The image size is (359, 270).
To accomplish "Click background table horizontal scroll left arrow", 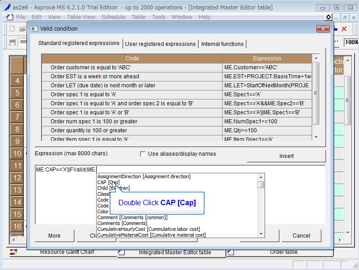I will (x=14, y=240).
